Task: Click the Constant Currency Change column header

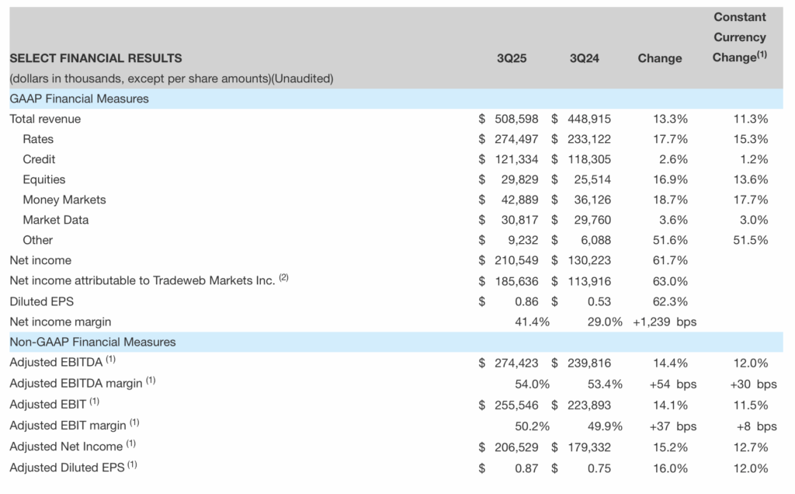Action: tap(739, 37)
